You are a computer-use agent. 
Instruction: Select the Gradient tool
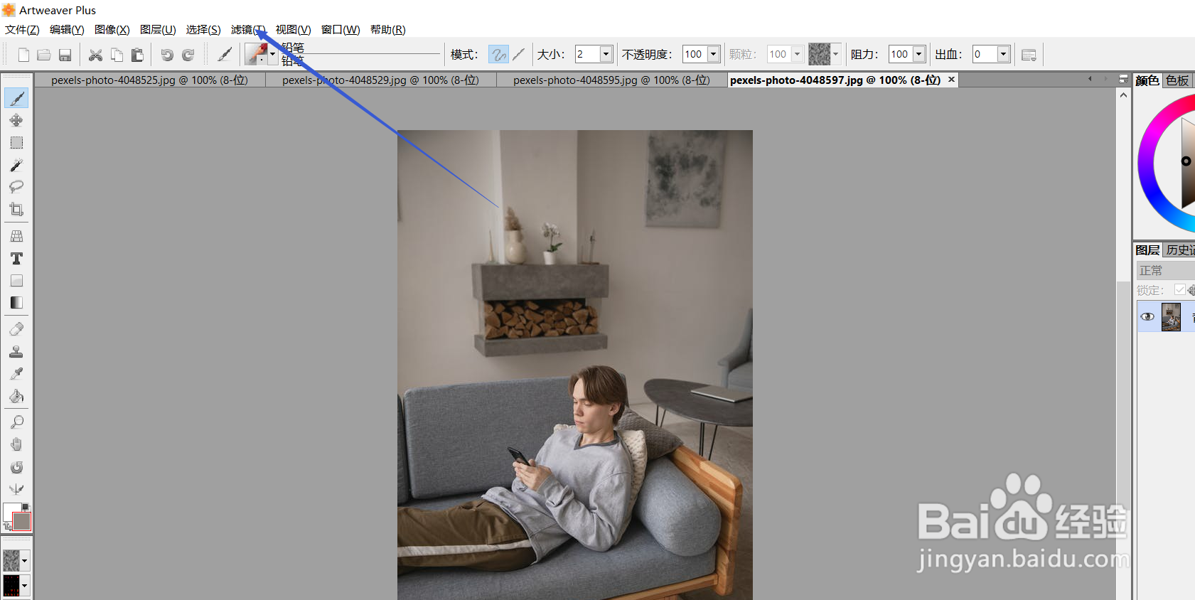[16, 303]
